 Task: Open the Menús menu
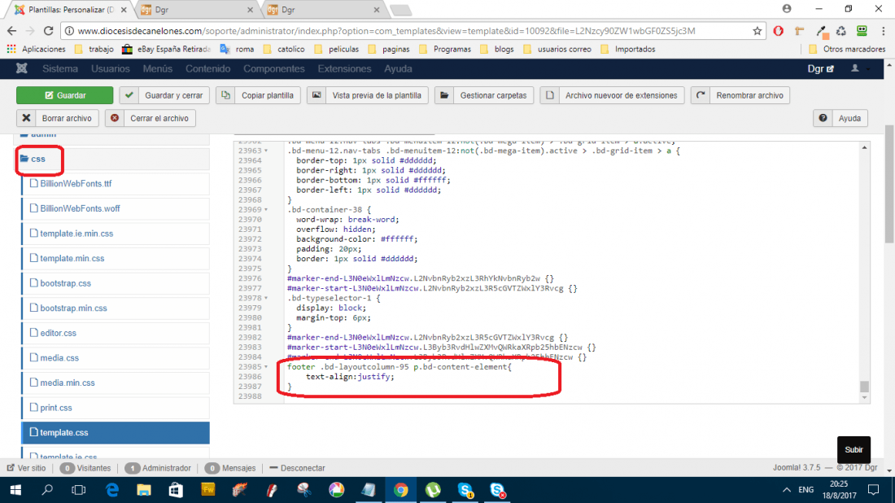(158, 68)
